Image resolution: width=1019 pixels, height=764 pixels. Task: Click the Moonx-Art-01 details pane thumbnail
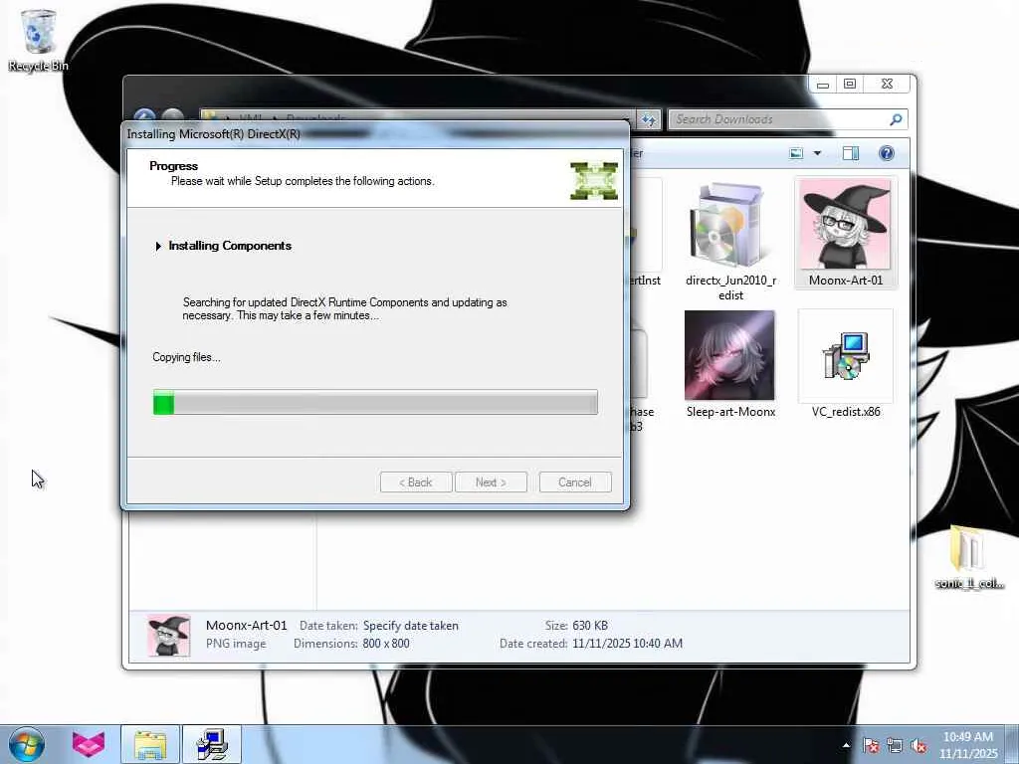[169, 636]
